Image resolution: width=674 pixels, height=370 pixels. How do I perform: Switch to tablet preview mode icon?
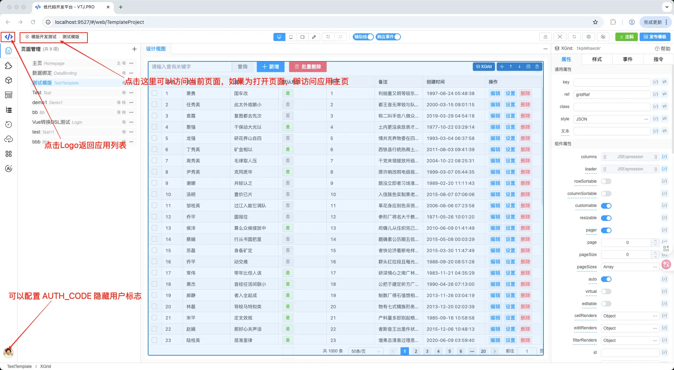[x=291, y=37]
